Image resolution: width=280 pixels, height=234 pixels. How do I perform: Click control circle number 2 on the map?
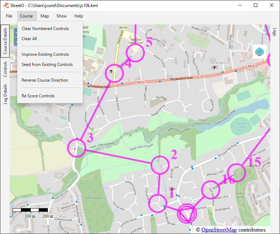tap(160, 165)
